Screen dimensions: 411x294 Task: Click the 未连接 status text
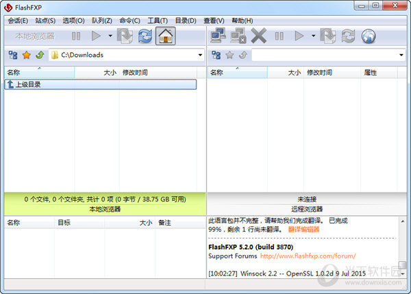pyautogui.click(x=307, y=199)
